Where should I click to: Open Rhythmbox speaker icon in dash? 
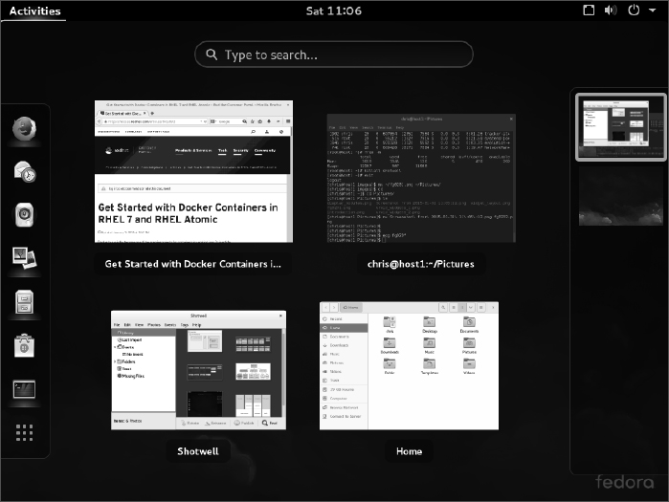(24, 215)
